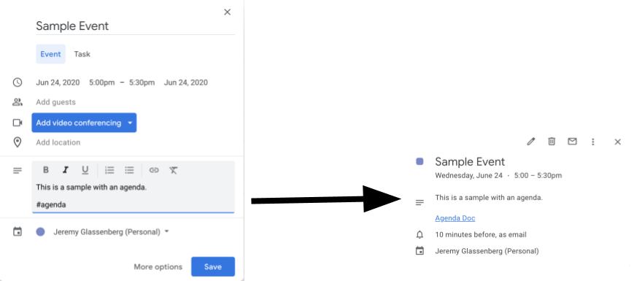The height and width of the screenshot is (281, 634).
Task: Toggle bold formatting in description
Action: [x=46, y=170]
